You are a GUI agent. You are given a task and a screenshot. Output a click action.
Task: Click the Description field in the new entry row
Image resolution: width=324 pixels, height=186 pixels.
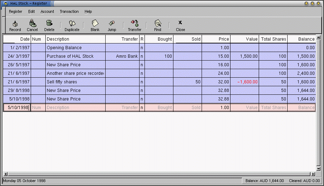coord(75,108)
